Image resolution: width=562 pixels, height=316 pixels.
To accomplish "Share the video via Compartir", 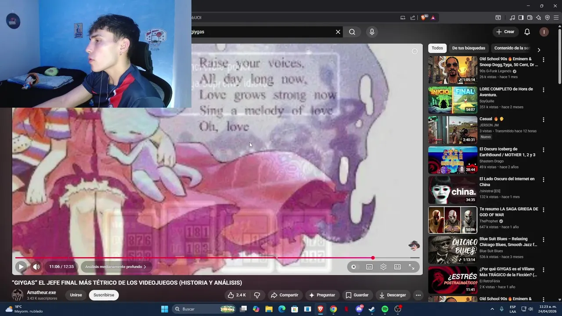I will (x=285, y=295).
